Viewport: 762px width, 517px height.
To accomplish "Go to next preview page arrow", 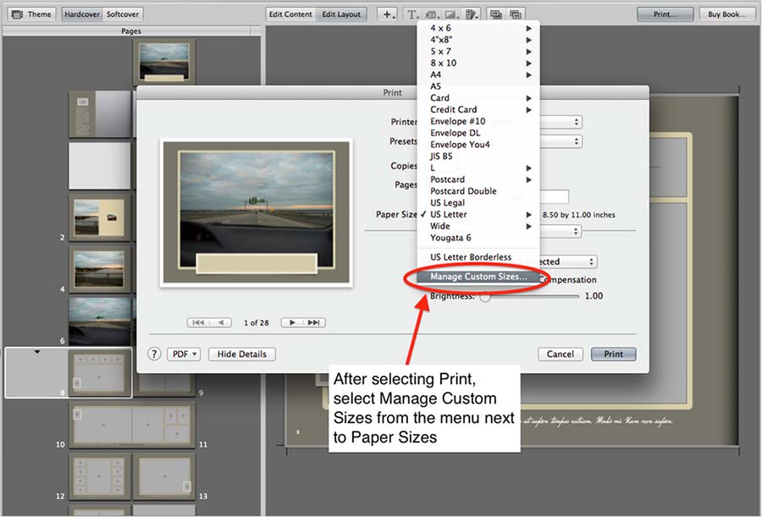I will pyautogui.click(x=292, y=322).
